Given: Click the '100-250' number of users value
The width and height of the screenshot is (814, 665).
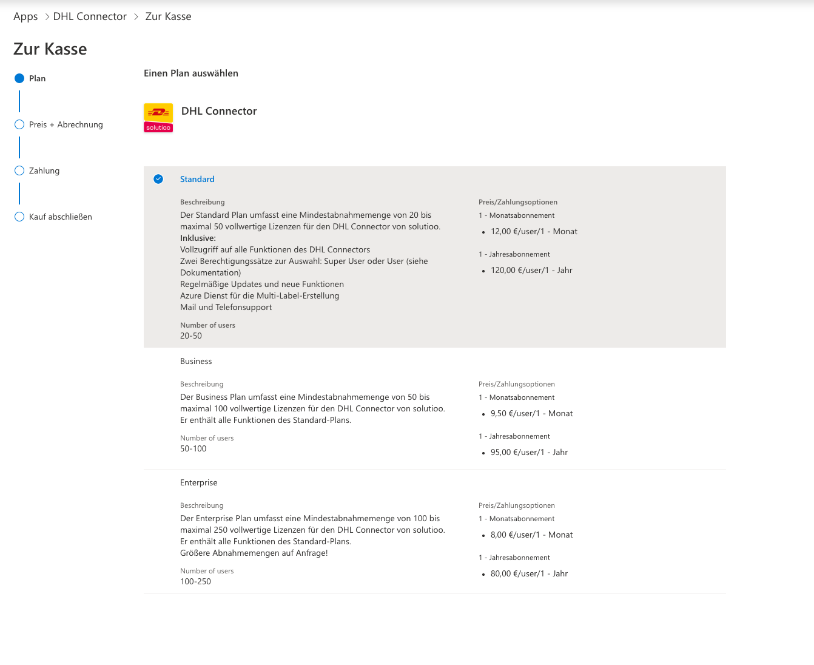Looking at the screenshot, I should tap(195, 581).
